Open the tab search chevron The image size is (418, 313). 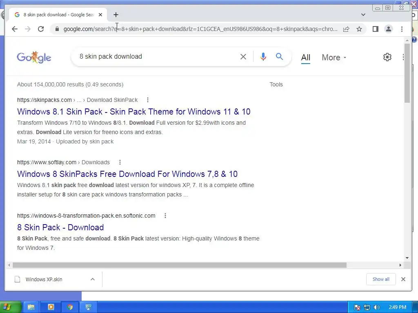tap(363, 15)
